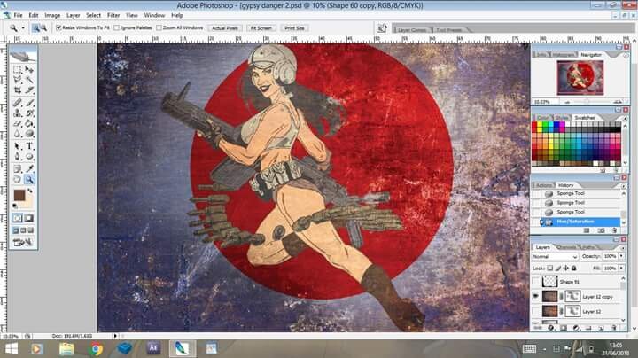Select the Paint Bucket tool
The height and width of the screenshot is (358, 638).
click(29, 123)
